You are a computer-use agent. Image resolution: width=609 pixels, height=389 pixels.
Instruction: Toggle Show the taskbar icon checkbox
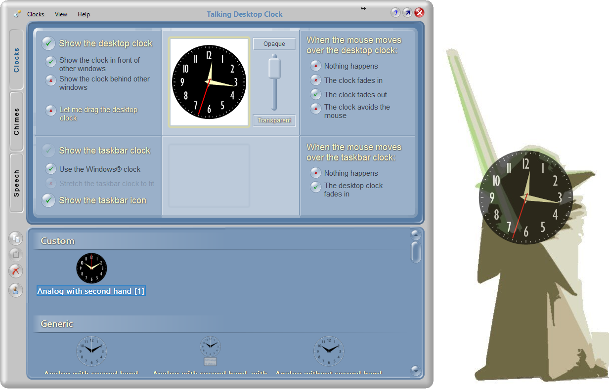click(x=48, y=200)
